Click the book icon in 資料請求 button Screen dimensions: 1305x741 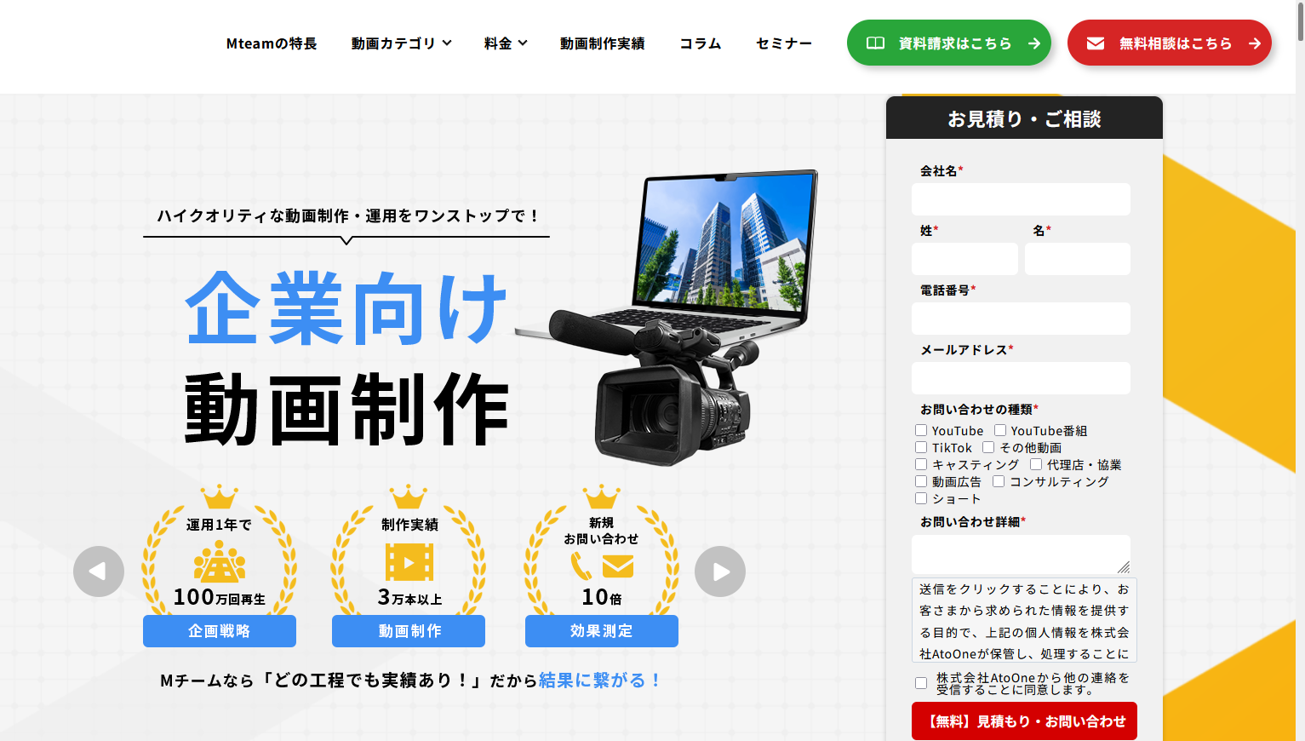pyautogui.click(x=875, y=43)
